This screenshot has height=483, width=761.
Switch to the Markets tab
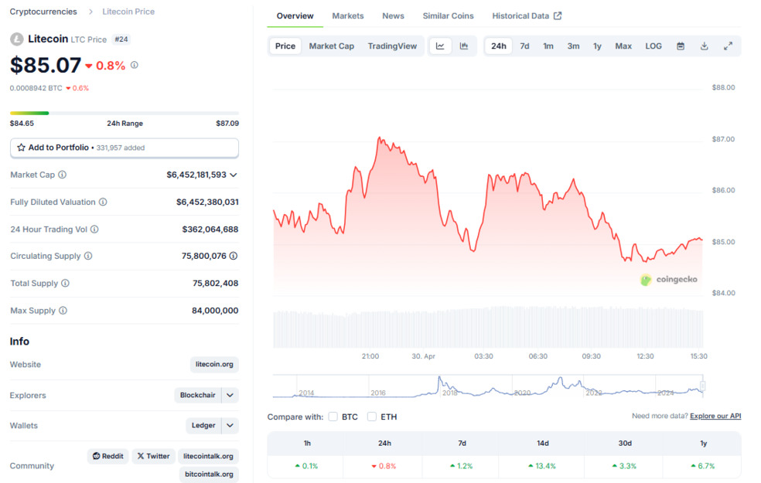coord(348,16)
